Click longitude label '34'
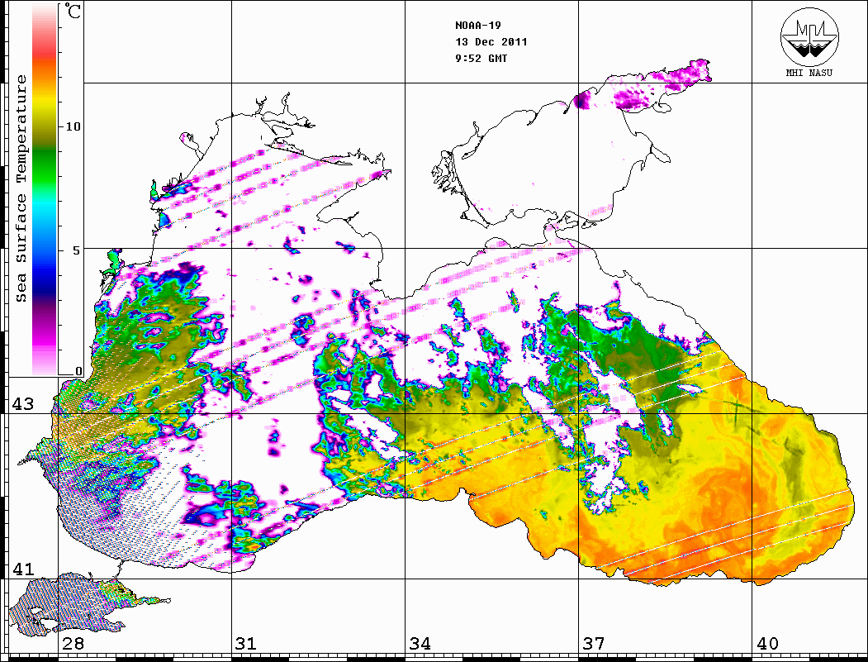This screenshot has width=868, height=662. (x=420, y=643)
